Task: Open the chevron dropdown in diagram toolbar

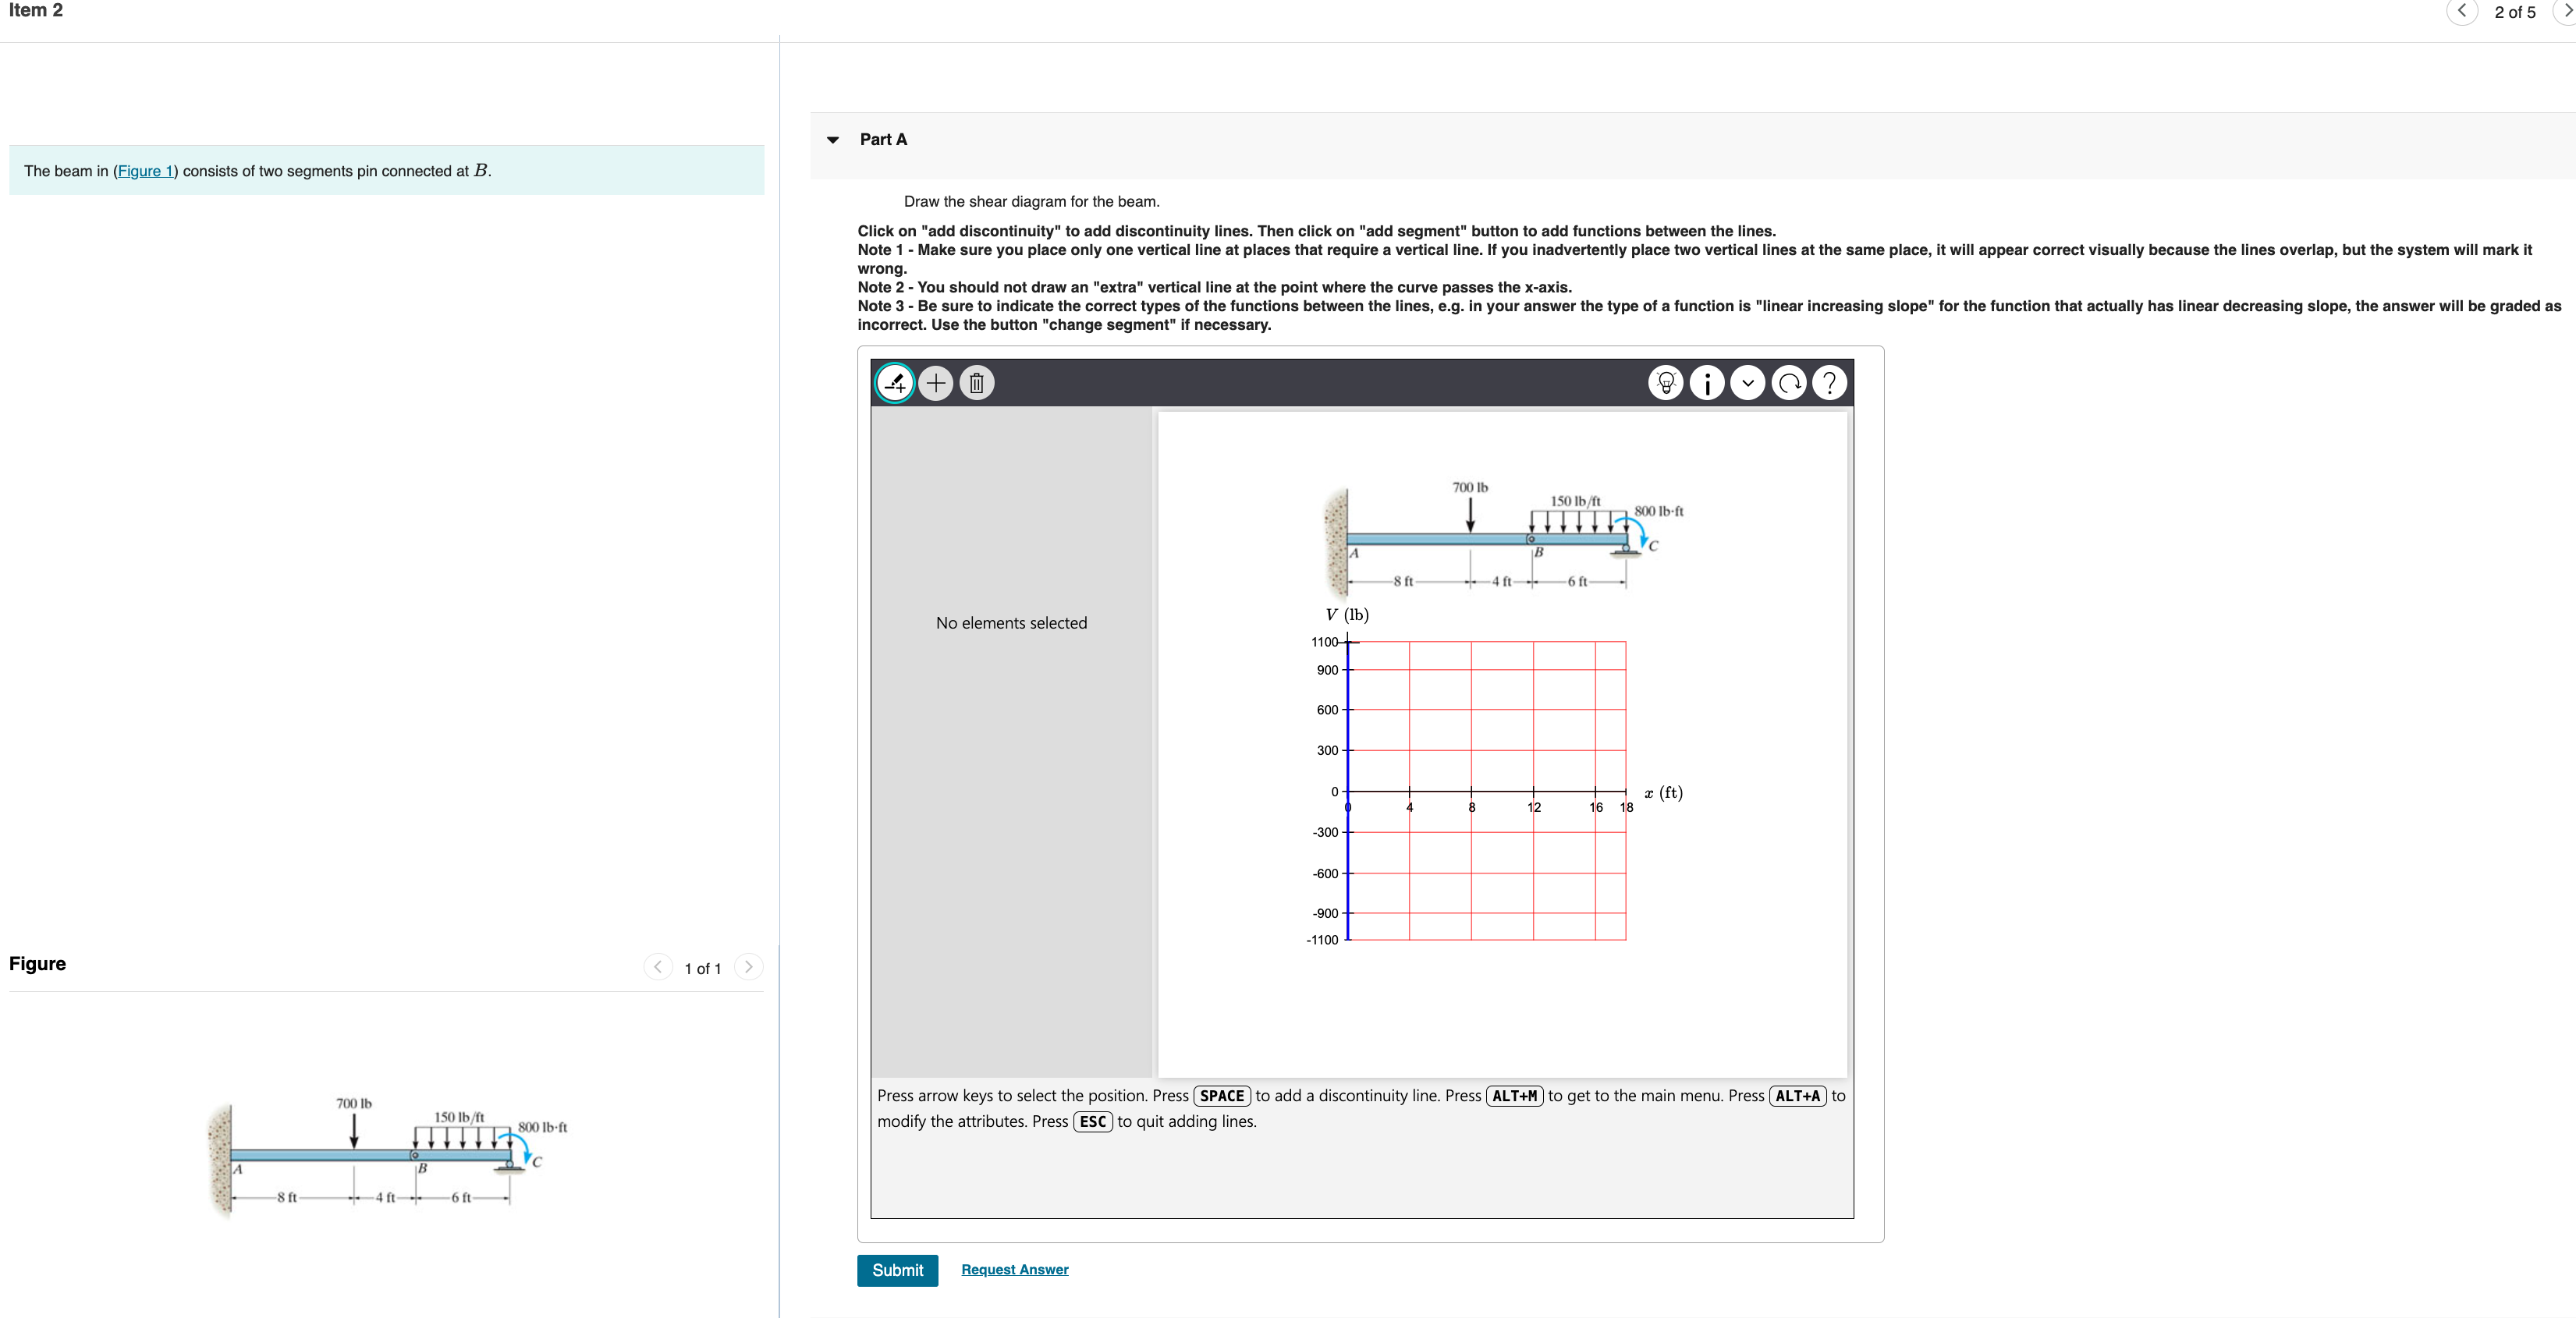Action: [1748, 382]
